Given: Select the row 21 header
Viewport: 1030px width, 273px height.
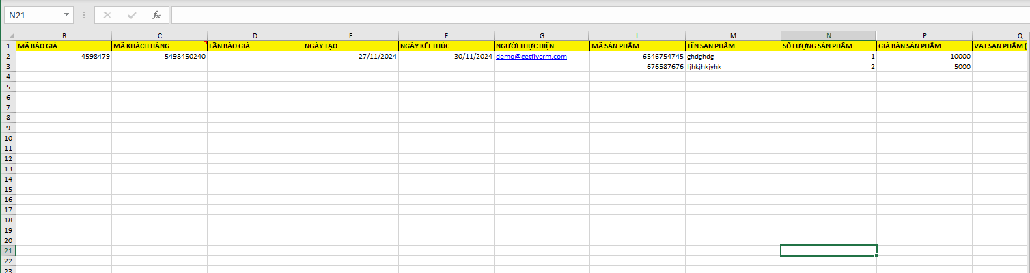Looking at the screenshot, I should (8, 250).
